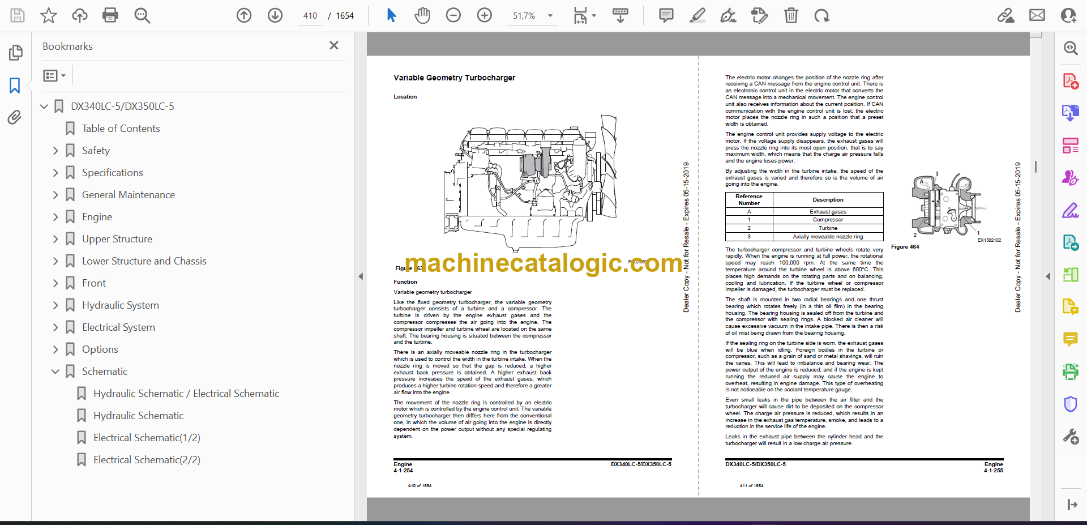This screenshot has width=1087, height=525.
Task: Activate the Hand pan tool
Action: [x=422, y=15]
